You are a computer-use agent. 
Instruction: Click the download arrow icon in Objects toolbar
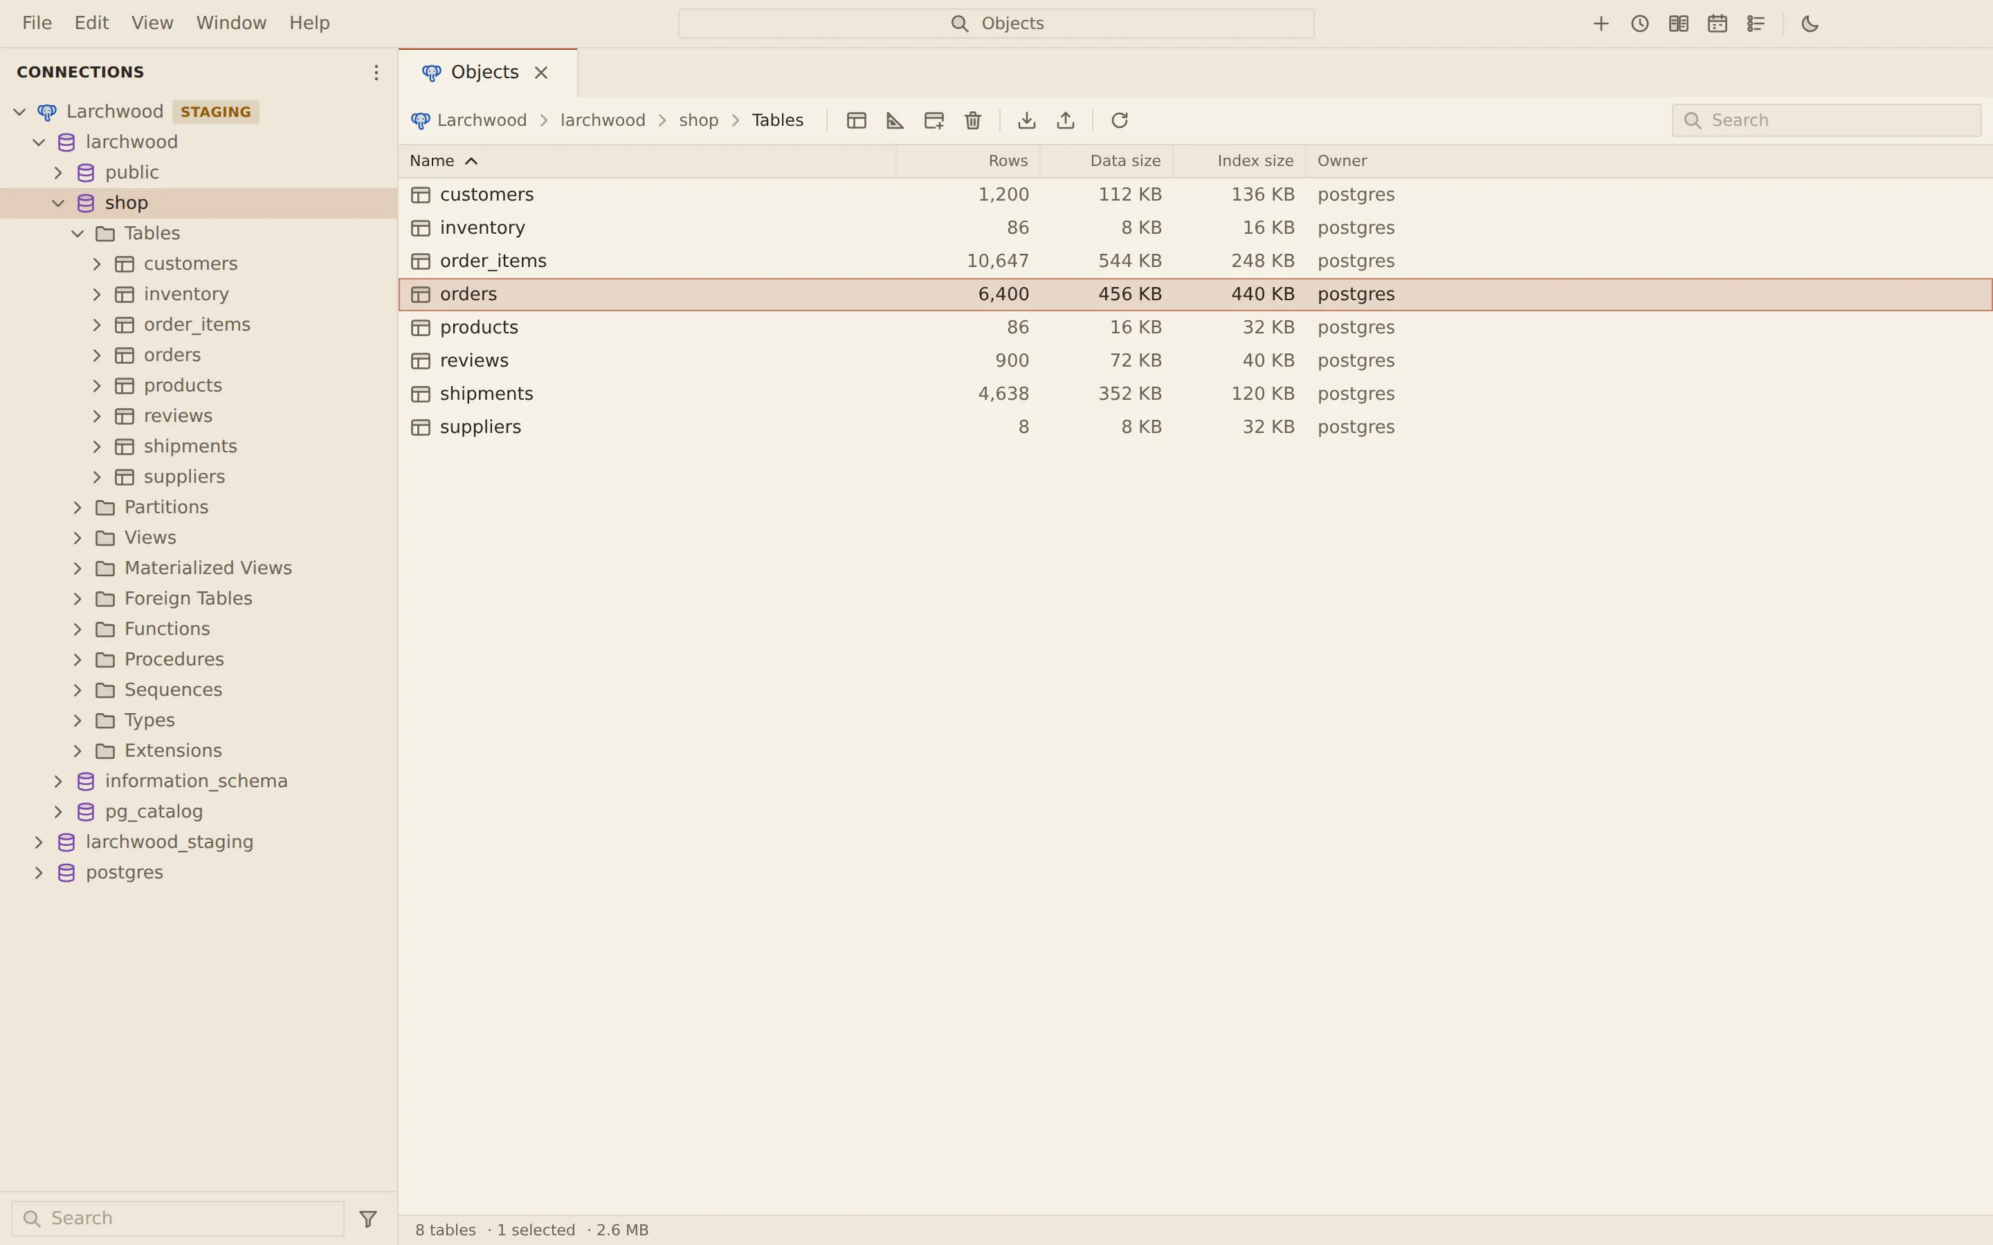1026,120
